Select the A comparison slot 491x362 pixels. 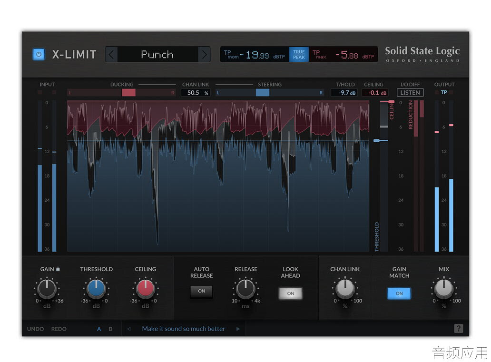(x=99, y=329)
